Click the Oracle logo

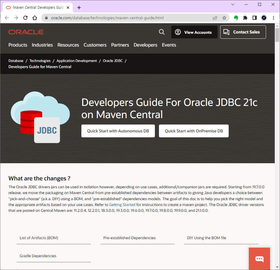[x=26, y=32]
